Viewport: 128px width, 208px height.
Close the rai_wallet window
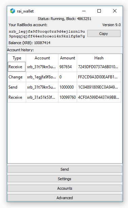115,11
